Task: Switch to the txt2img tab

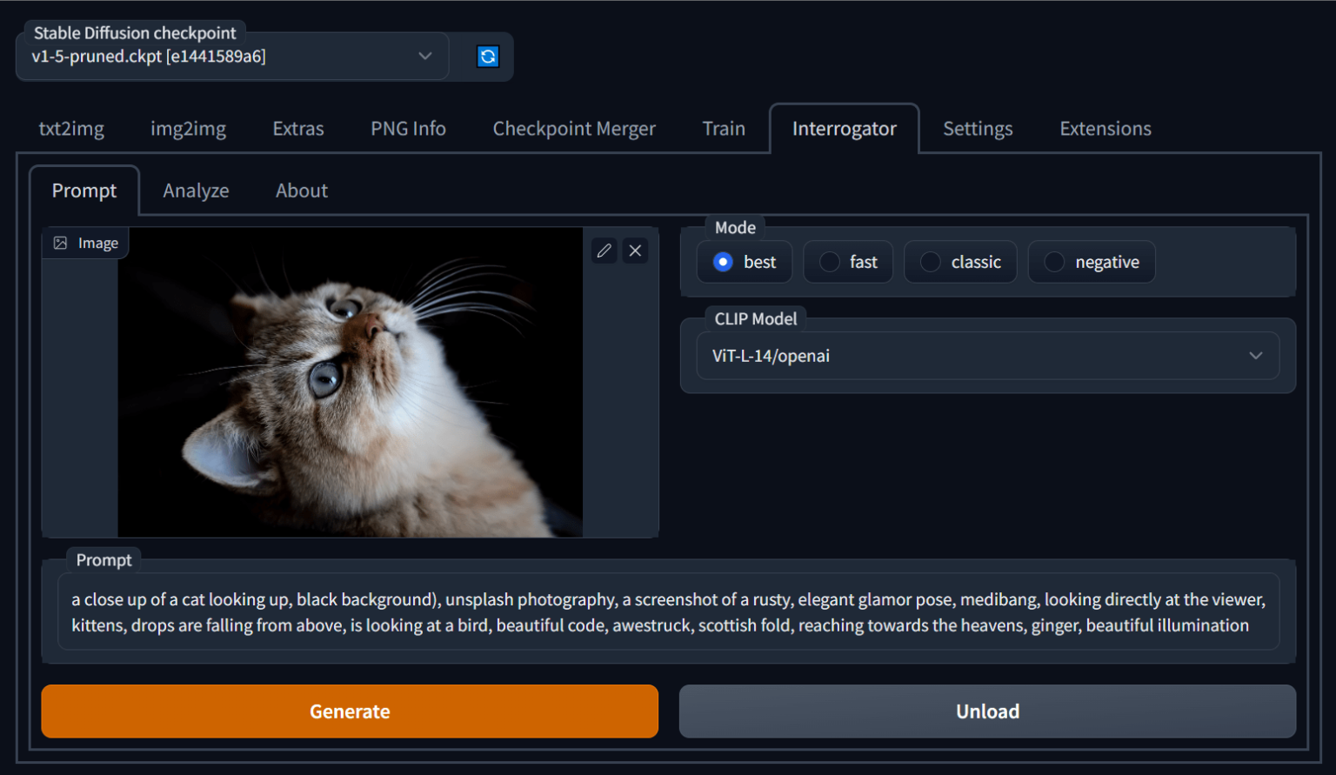Action: click(71, 128)
